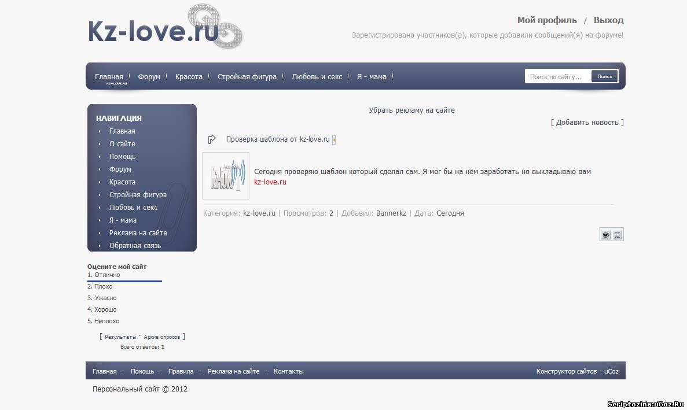
Task: Select Красота in top menu bar
Action: [x=189, y=76]
